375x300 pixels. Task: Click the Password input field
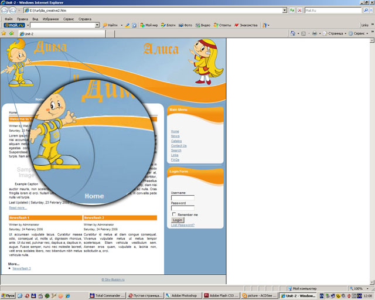click(x=183, y=208)
